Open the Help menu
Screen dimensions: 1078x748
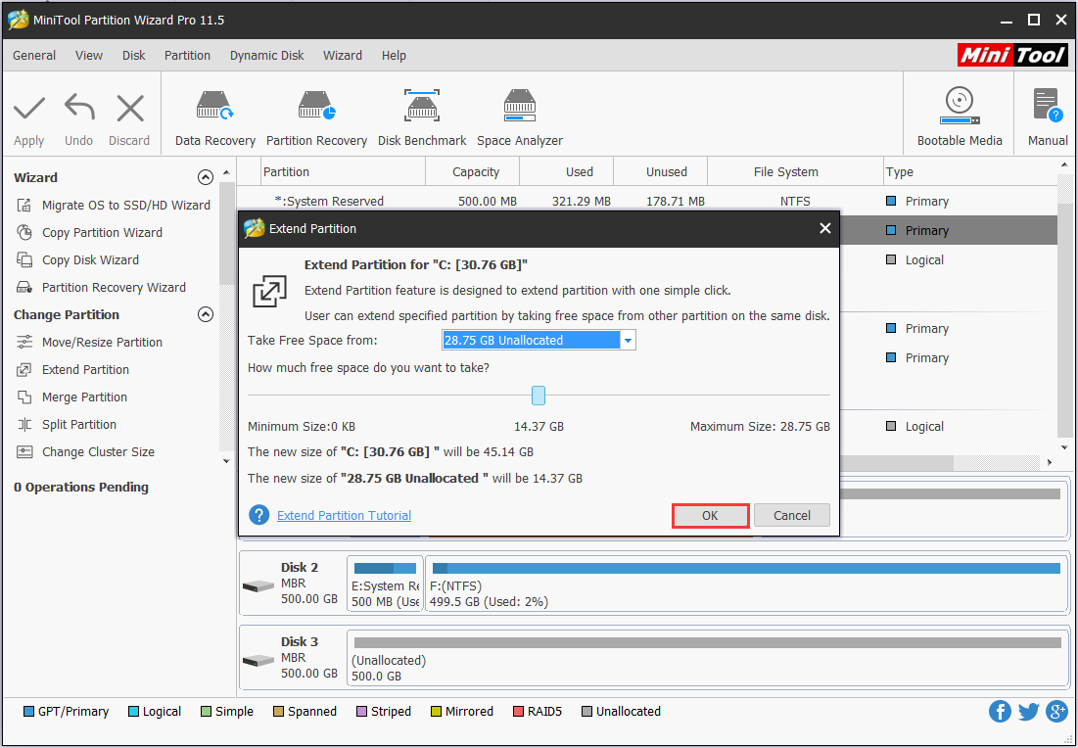click(x=394, y=56)
